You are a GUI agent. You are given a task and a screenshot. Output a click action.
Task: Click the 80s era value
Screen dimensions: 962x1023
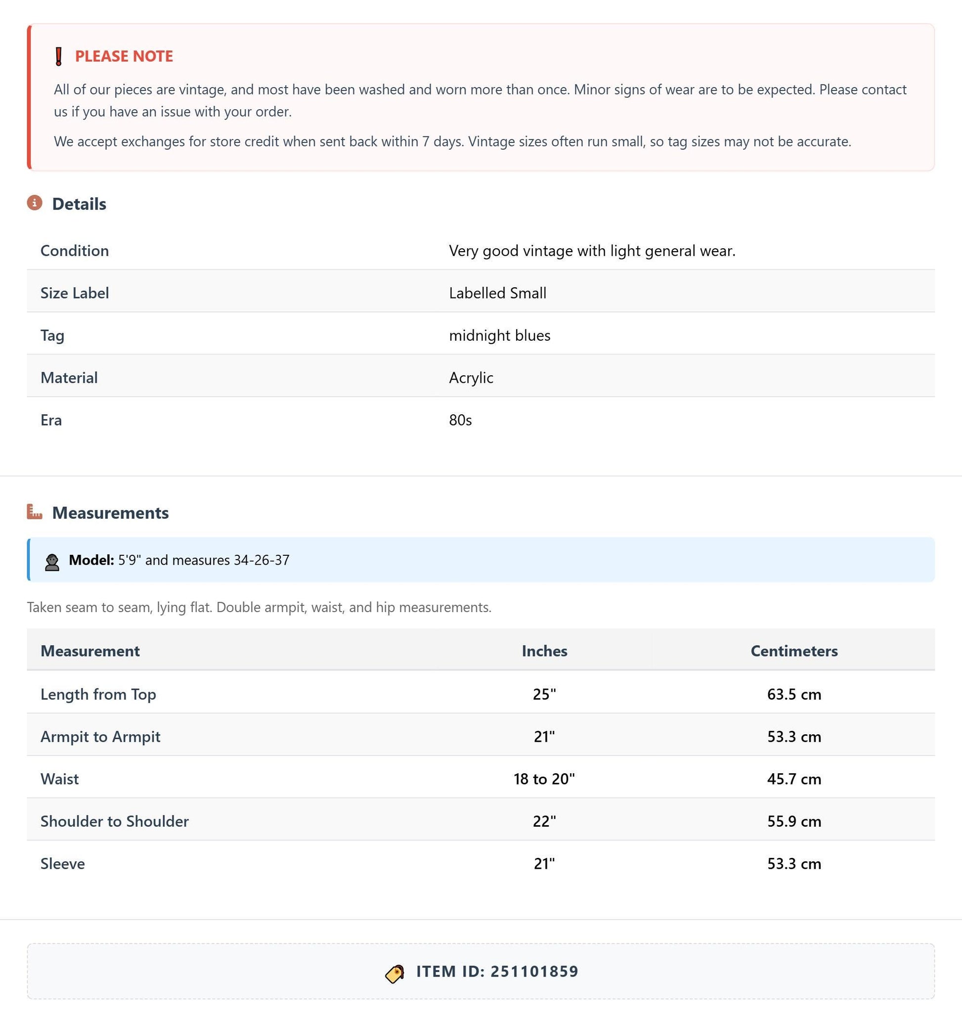[460, 420]
